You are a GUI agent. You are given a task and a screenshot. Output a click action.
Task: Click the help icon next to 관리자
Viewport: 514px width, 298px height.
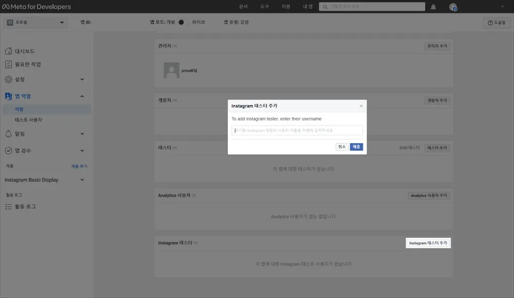click(x=175, y=46)
